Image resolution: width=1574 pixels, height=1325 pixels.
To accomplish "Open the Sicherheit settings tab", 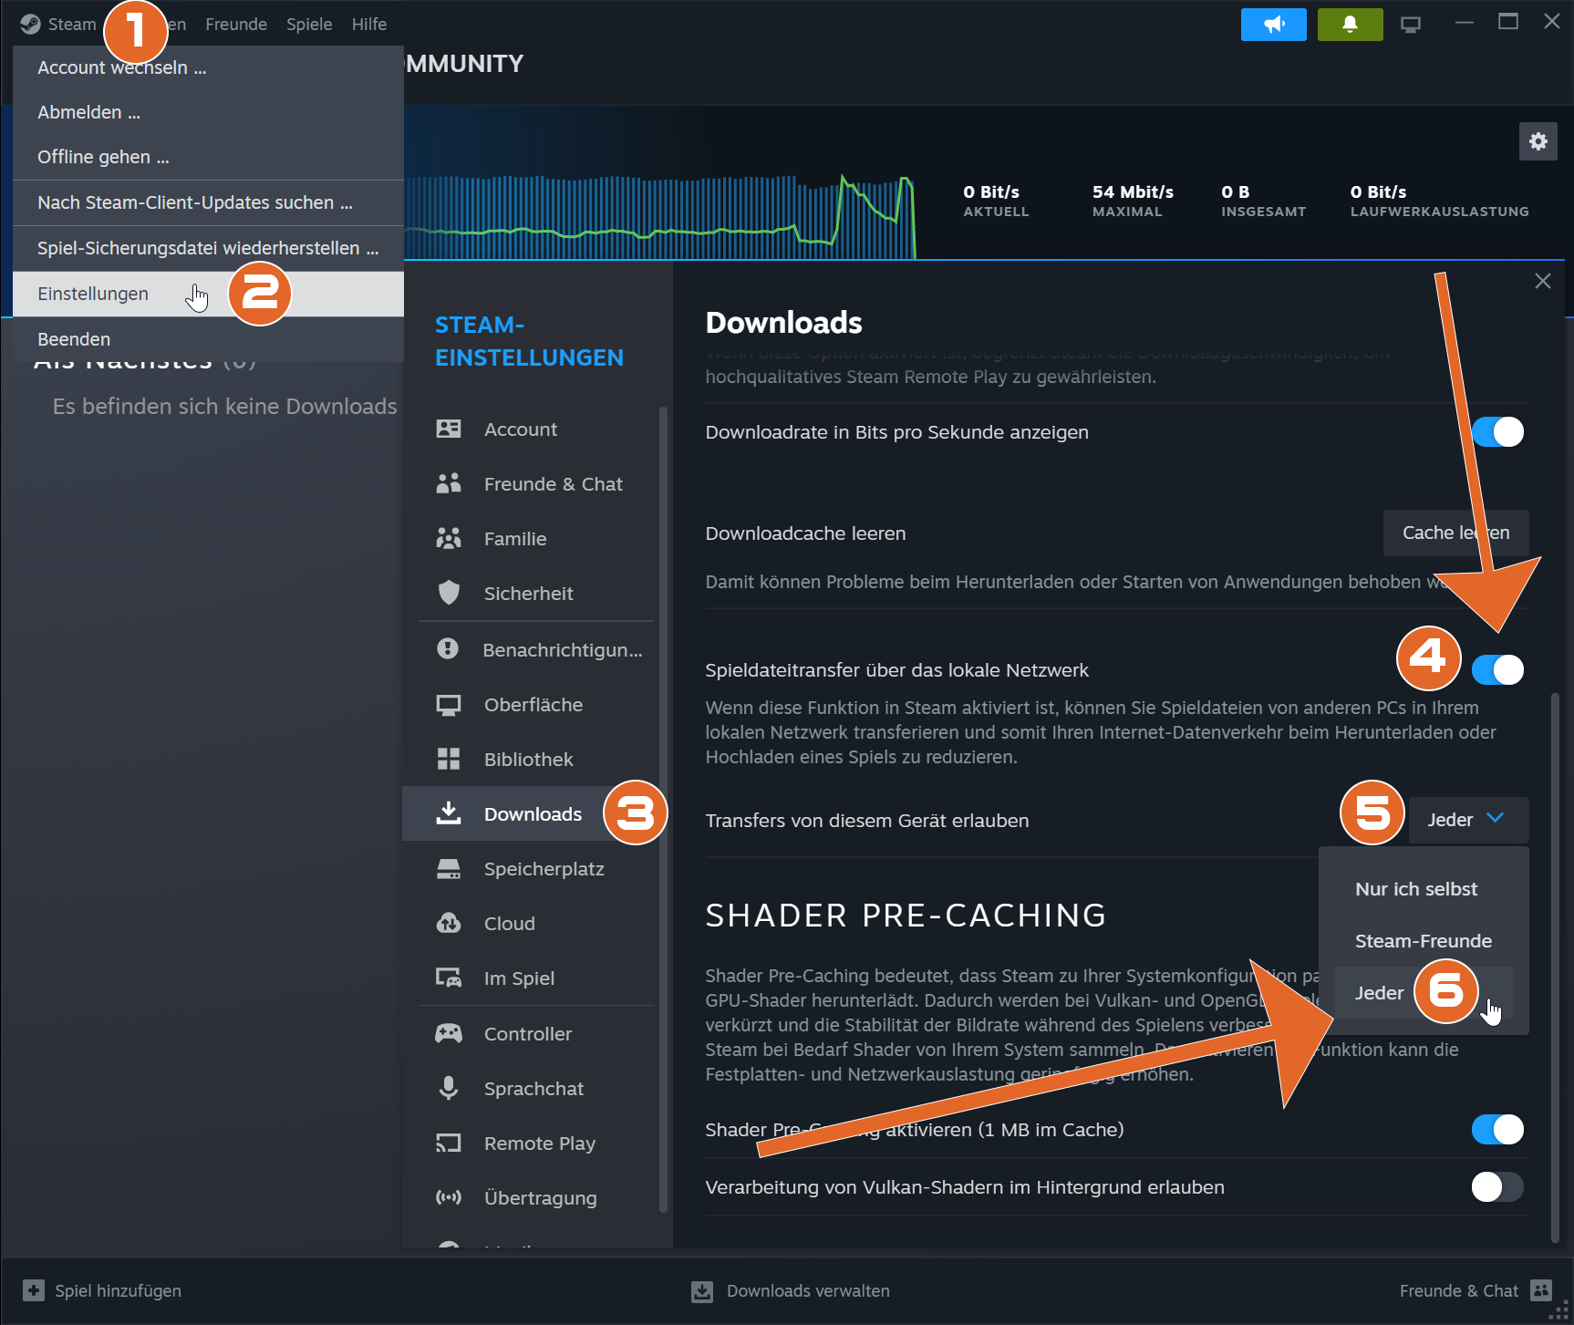I will tap(529, 594).
